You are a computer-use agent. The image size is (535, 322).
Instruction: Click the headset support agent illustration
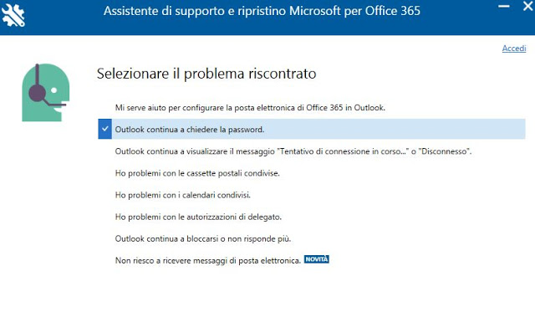tap(46, 93)
